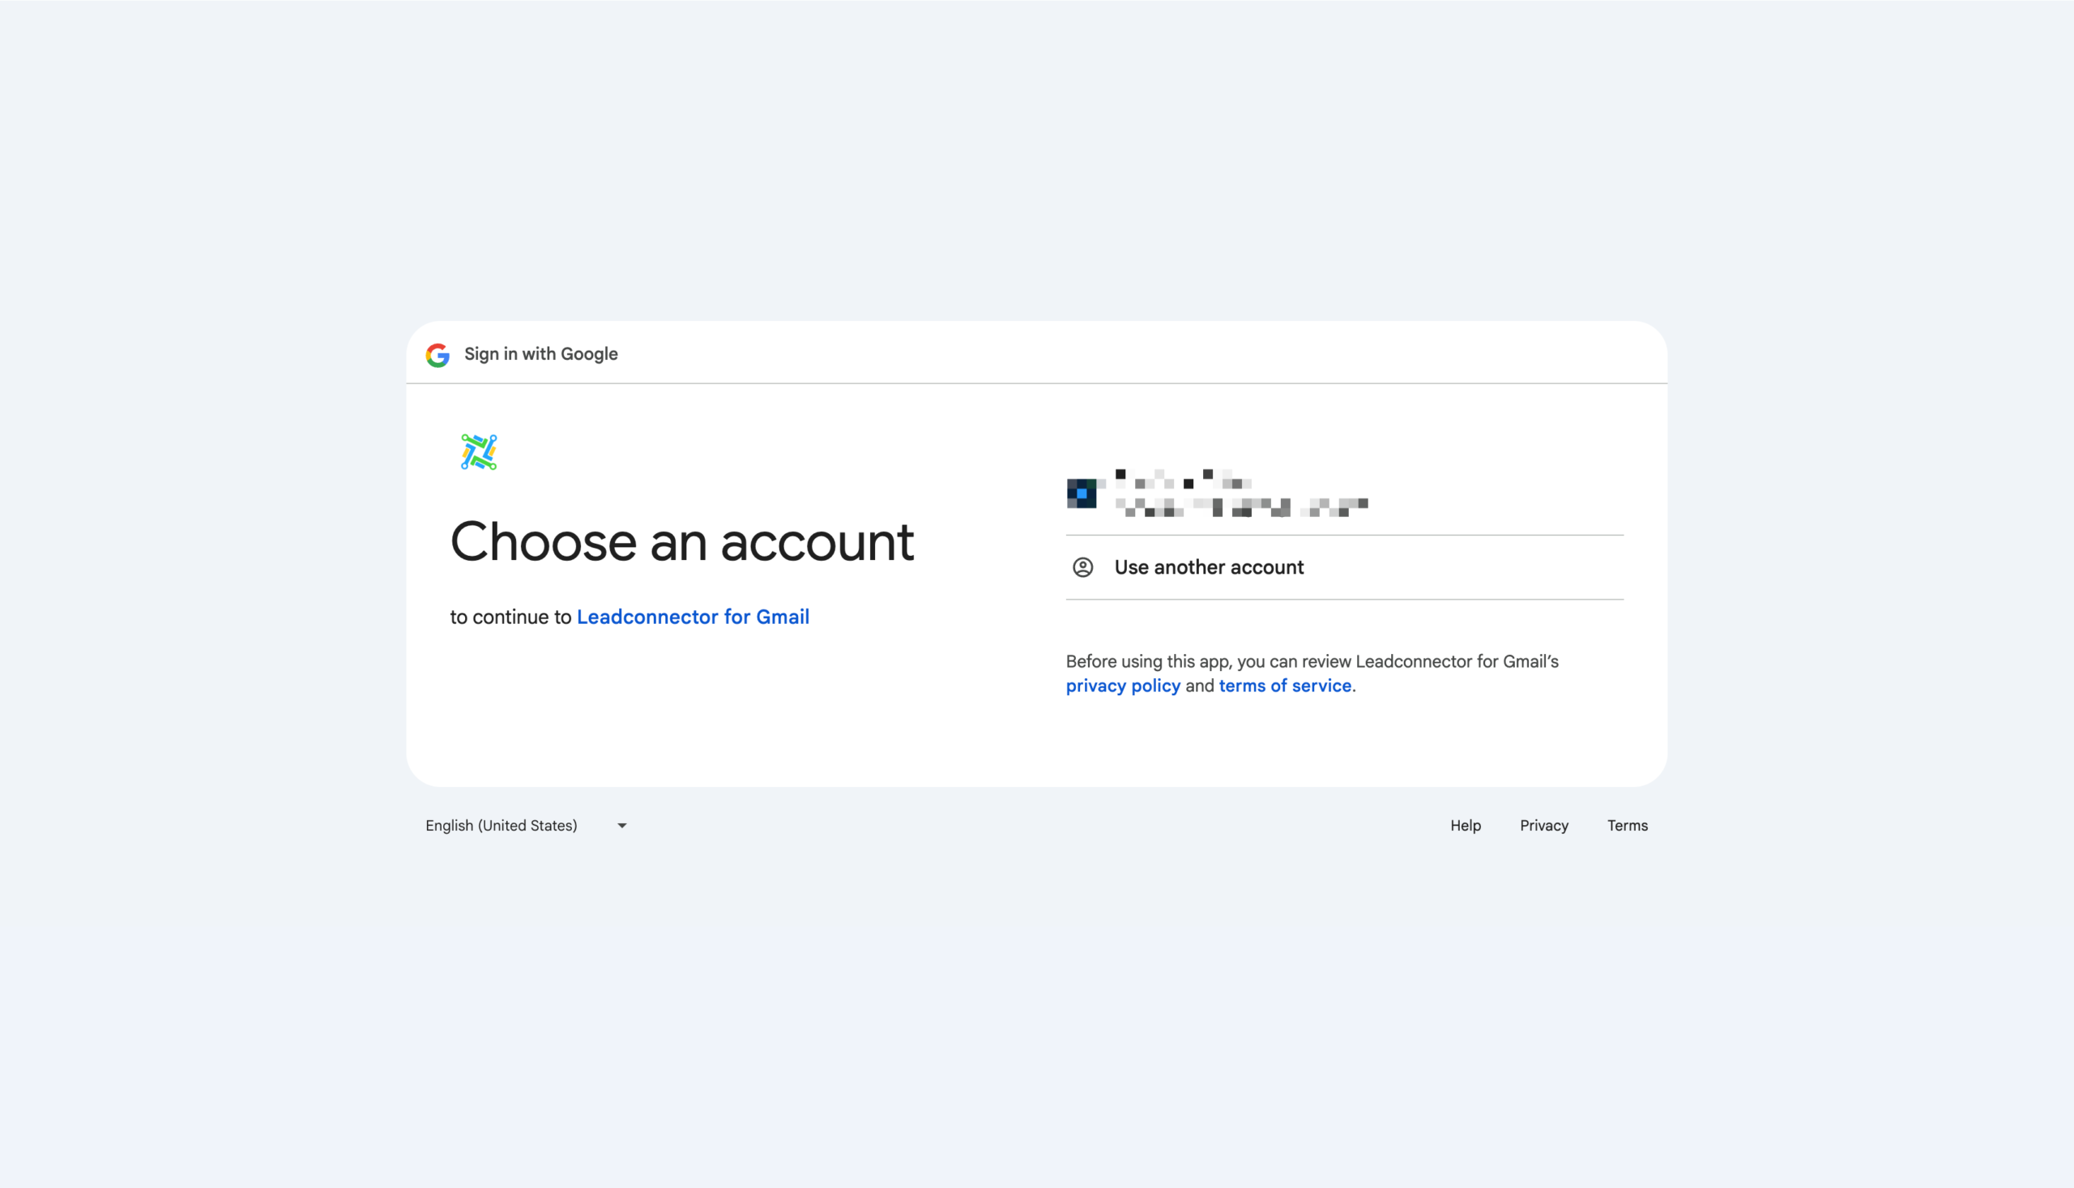Click Privacy in the footer
Viewport: 2074px width, 1188px height.
[x=1544, y=825]
